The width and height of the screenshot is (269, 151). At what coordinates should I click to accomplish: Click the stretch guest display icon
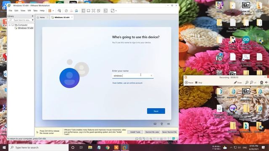[x=113, y=10]
